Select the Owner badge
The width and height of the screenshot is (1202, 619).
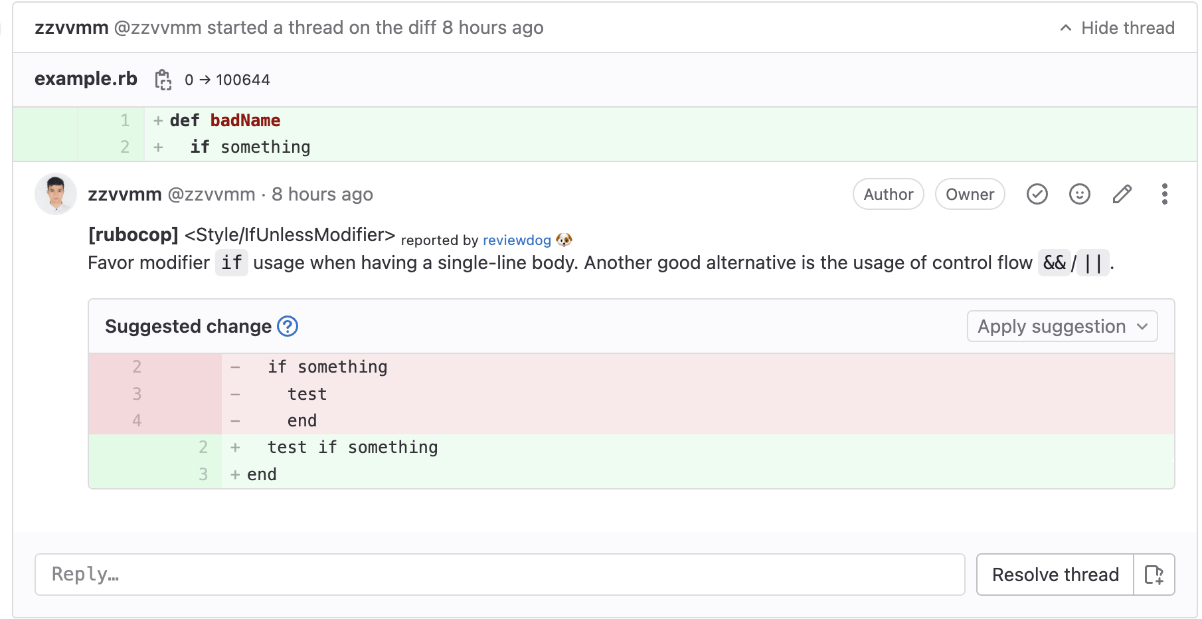point(970,194)
